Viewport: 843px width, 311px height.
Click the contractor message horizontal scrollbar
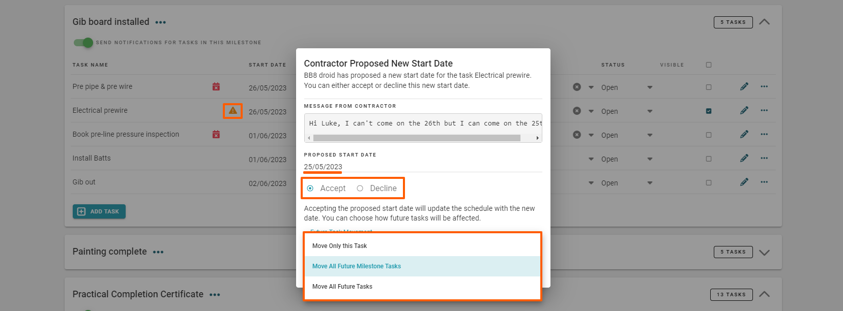click(417, 138)
